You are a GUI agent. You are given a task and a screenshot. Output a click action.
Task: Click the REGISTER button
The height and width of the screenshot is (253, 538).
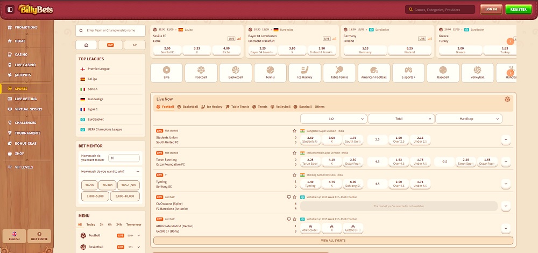tap(518, 9)
